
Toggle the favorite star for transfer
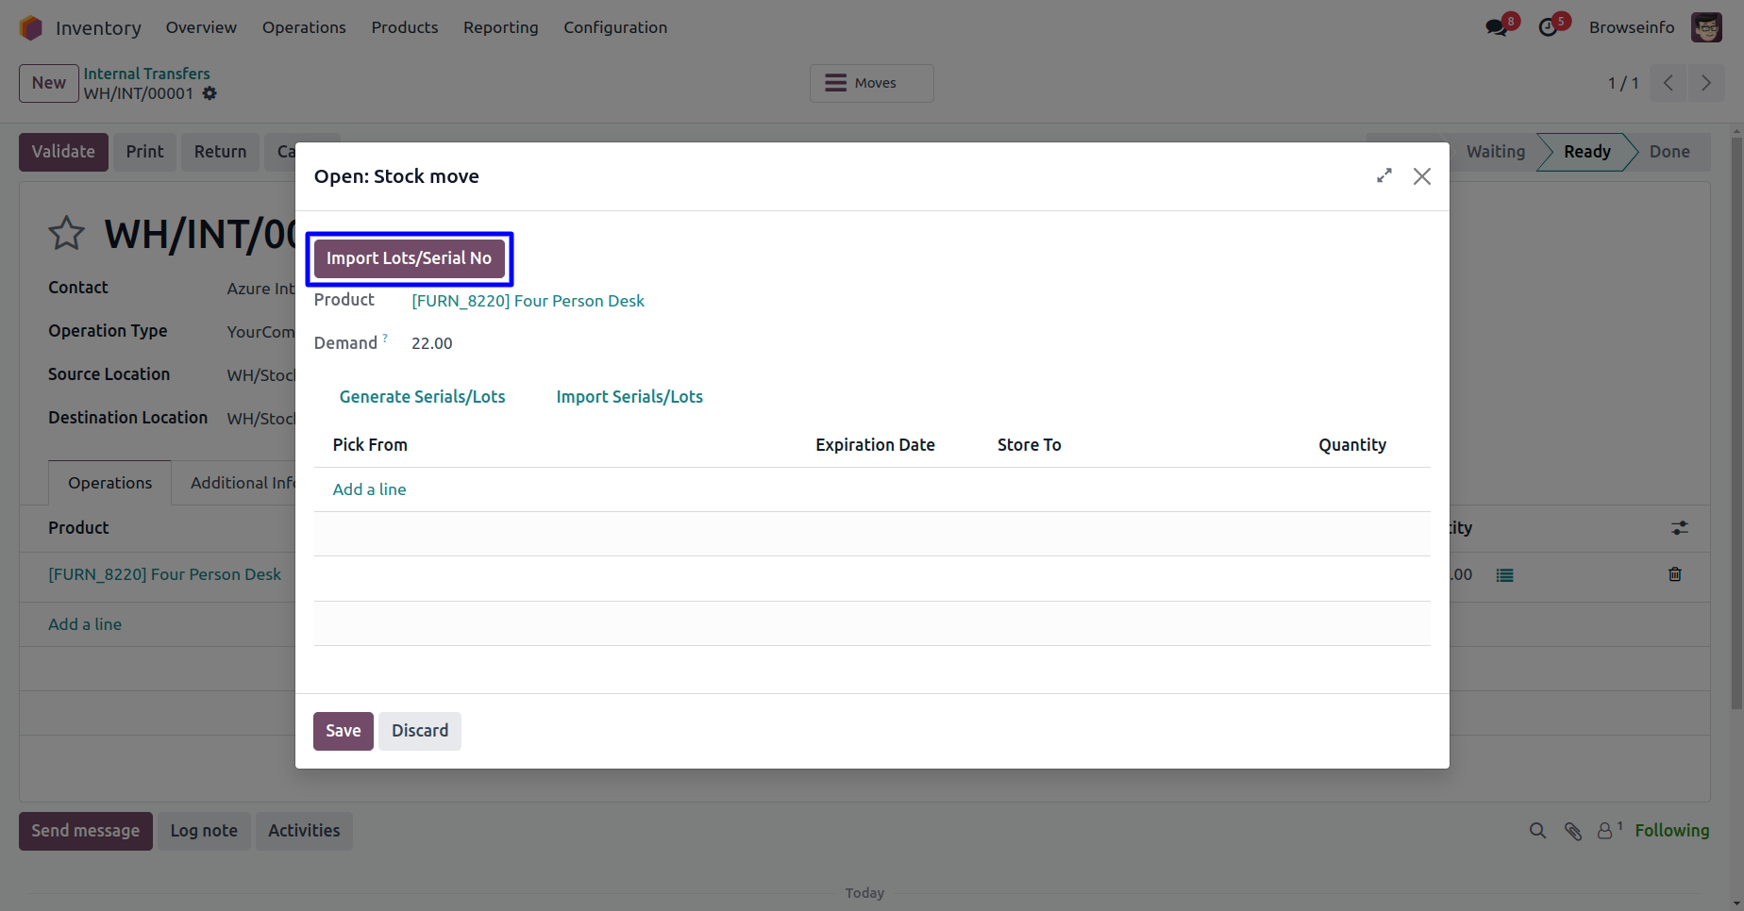tap(66, 234)
